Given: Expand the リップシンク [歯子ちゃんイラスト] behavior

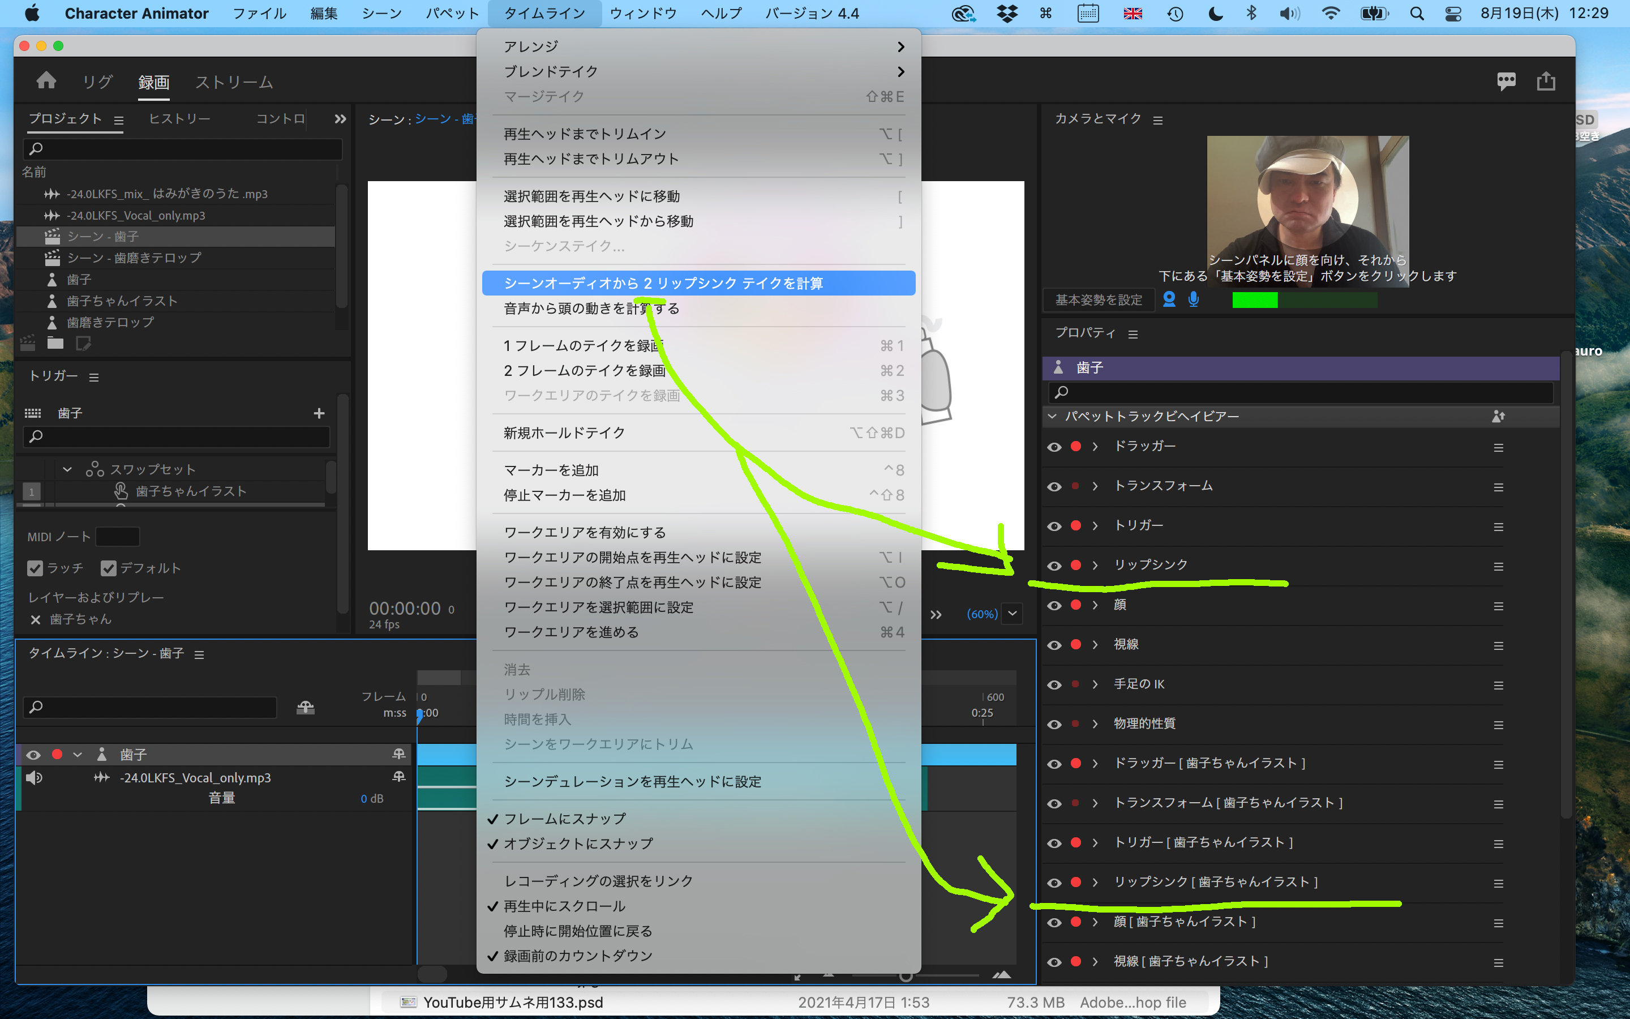Looking at the screenshot, I should 1094,881.
